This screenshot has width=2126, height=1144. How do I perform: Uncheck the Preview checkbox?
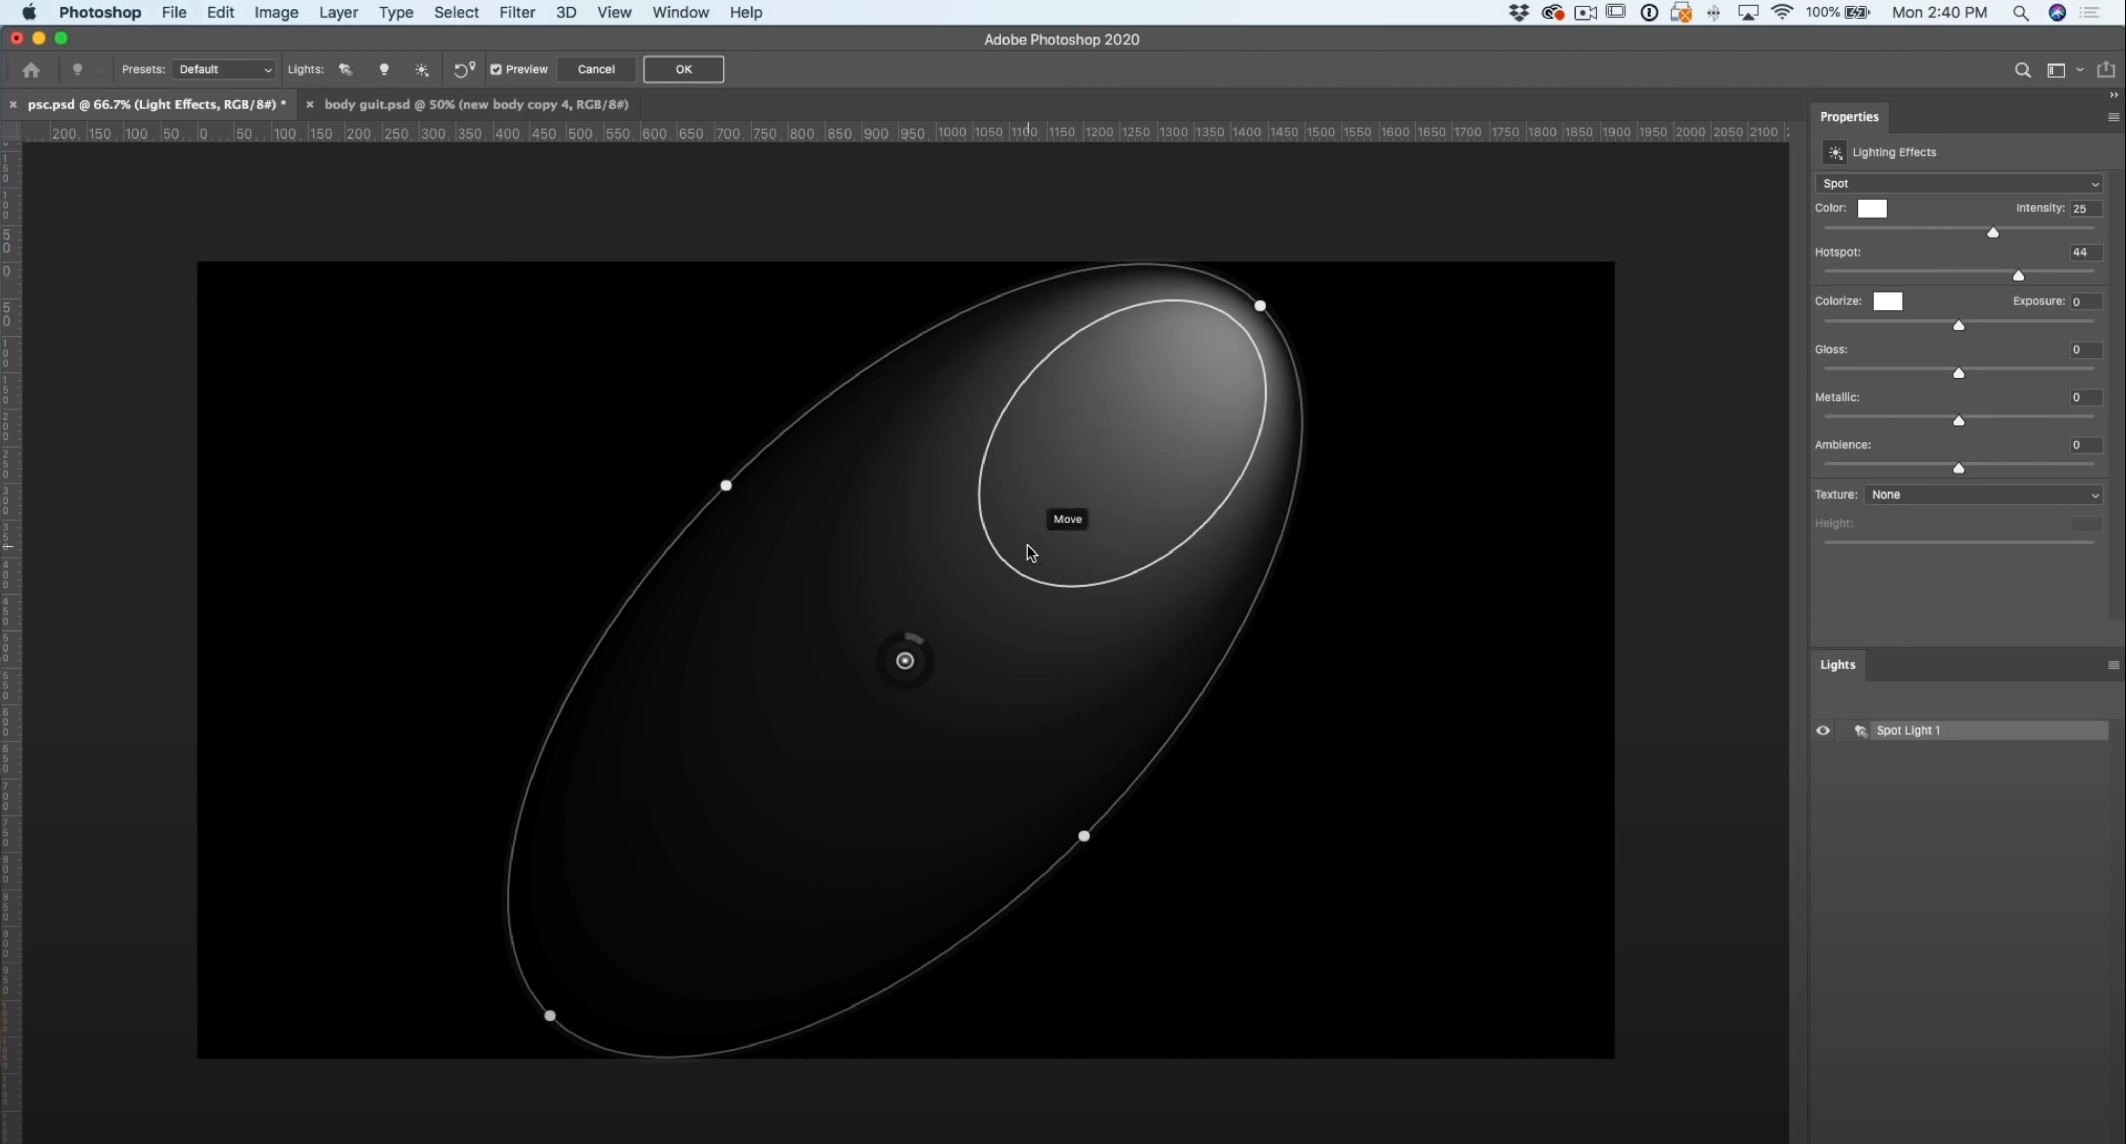[x=496, y=70]
